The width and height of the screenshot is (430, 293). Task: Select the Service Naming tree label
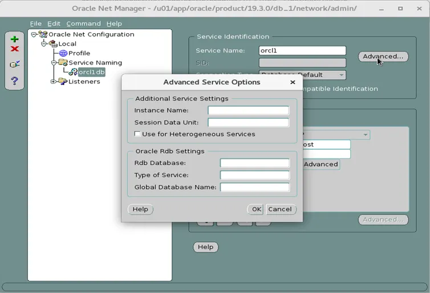pyautogui.click(x=95, y=63)
